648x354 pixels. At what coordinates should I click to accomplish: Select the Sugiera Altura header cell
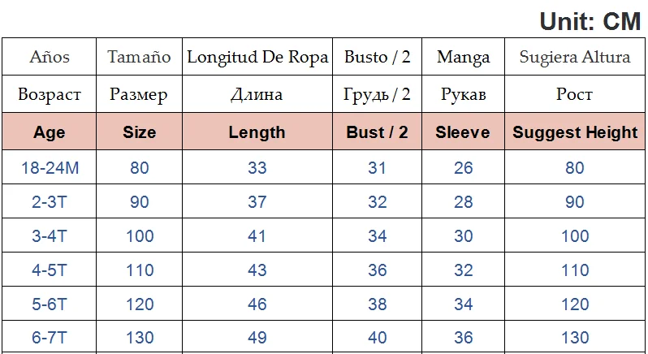point(575,57)
